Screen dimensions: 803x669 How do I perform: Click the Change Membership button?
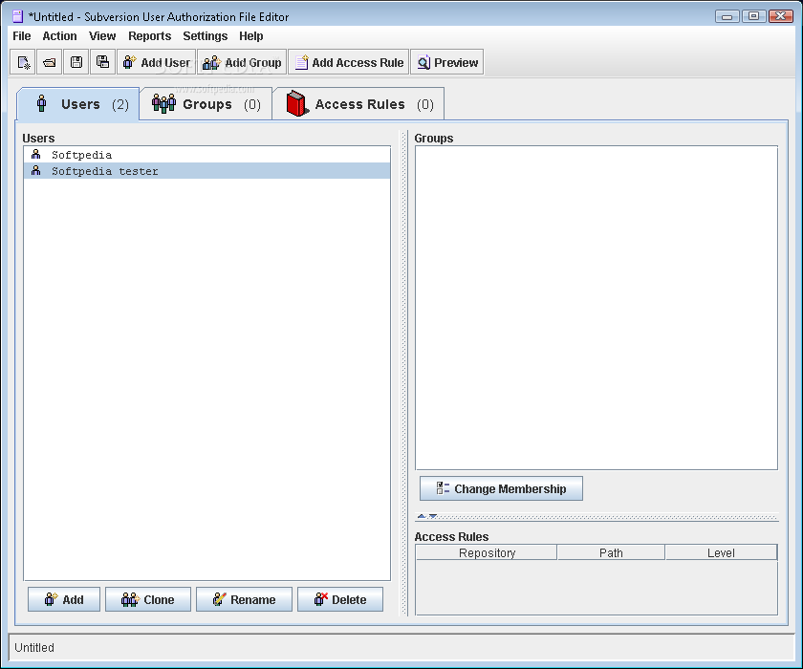coord(501,488)
